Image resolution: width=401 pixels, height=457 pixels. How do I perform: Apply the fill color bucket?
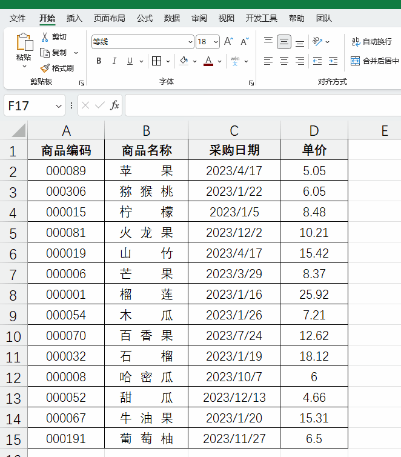pos(184,61)
